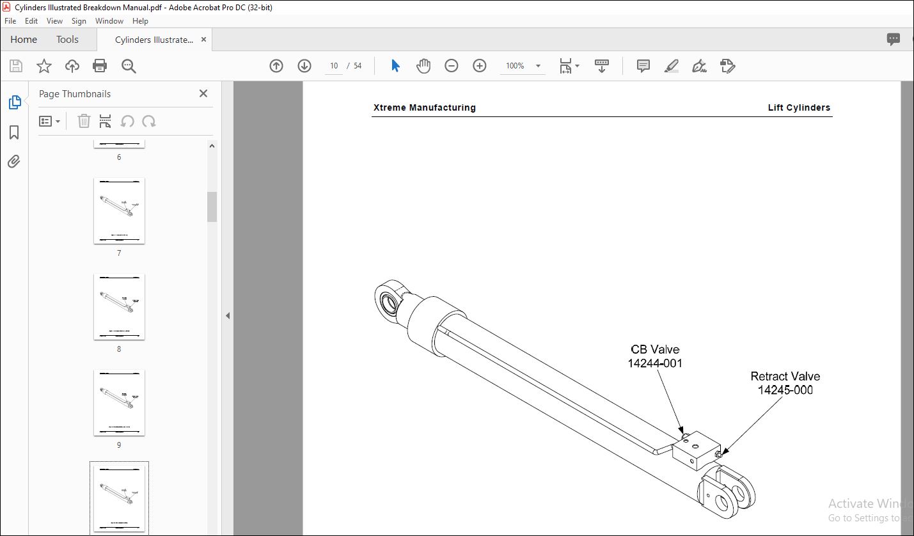Open the Sign menu

(x=79, y=21)
